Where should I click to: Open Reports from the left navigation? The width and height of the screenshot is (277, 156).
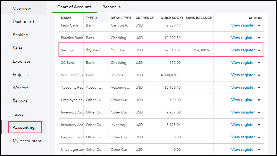click(x=20, y=101)
